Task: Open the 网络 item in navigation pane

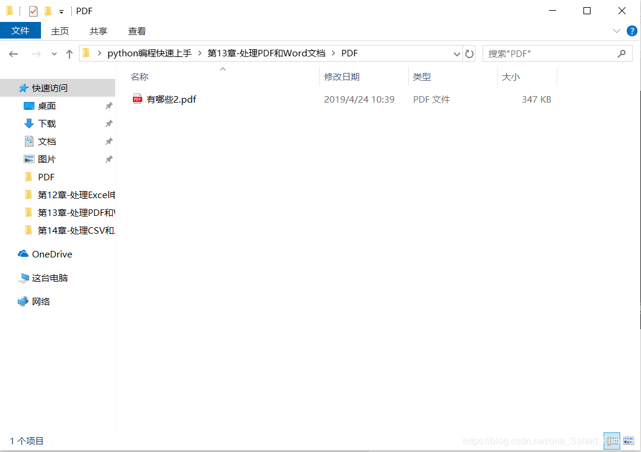Action: (x=41, y=301)
